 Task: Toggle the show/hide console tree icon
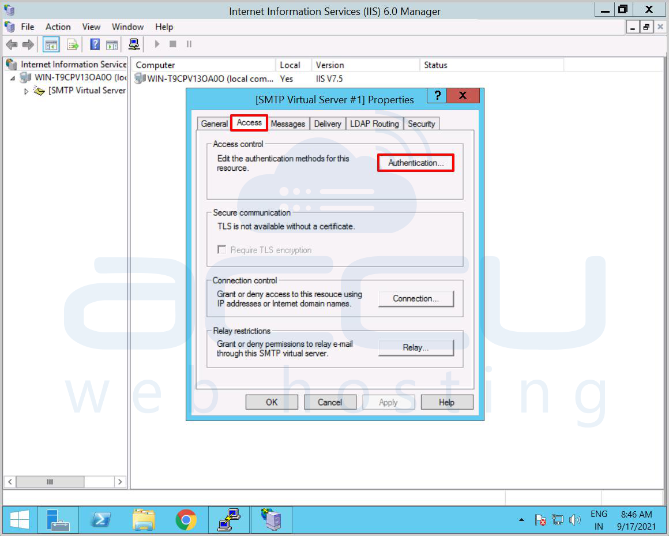coord(51,44)
